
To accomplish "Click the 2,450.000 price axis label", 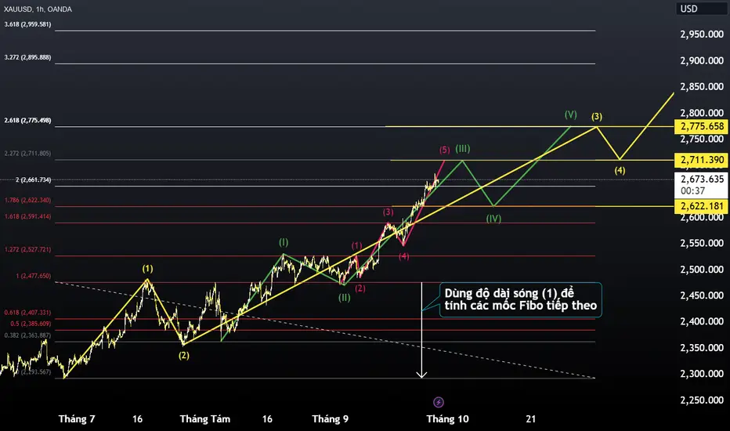I will [702, 295].
